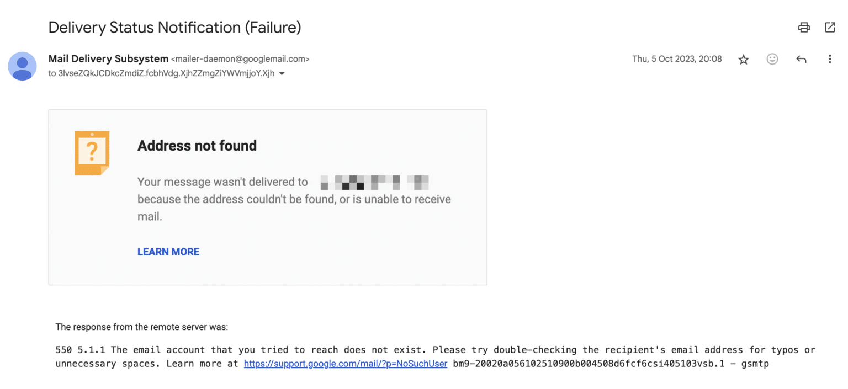Select the email subject line text
This screenshot has height=389, width=848.
click(x=174, y=27)
